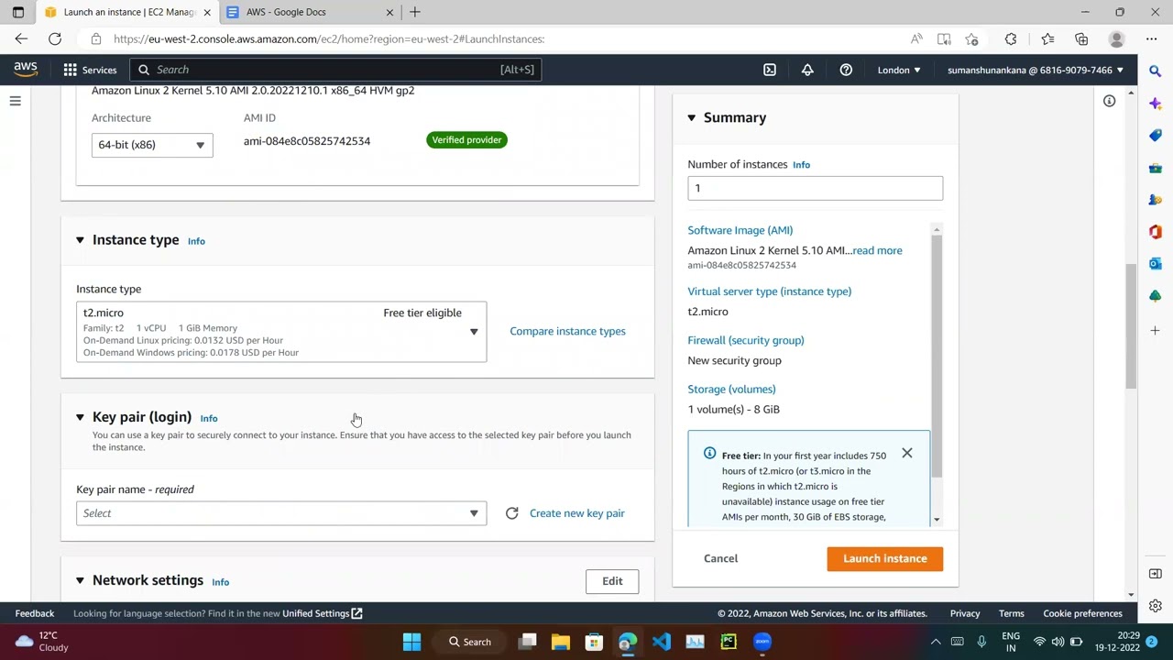Collapse the Summary panel
The width and height of the screenshot is (1173, 660).
tap(692, 117)
